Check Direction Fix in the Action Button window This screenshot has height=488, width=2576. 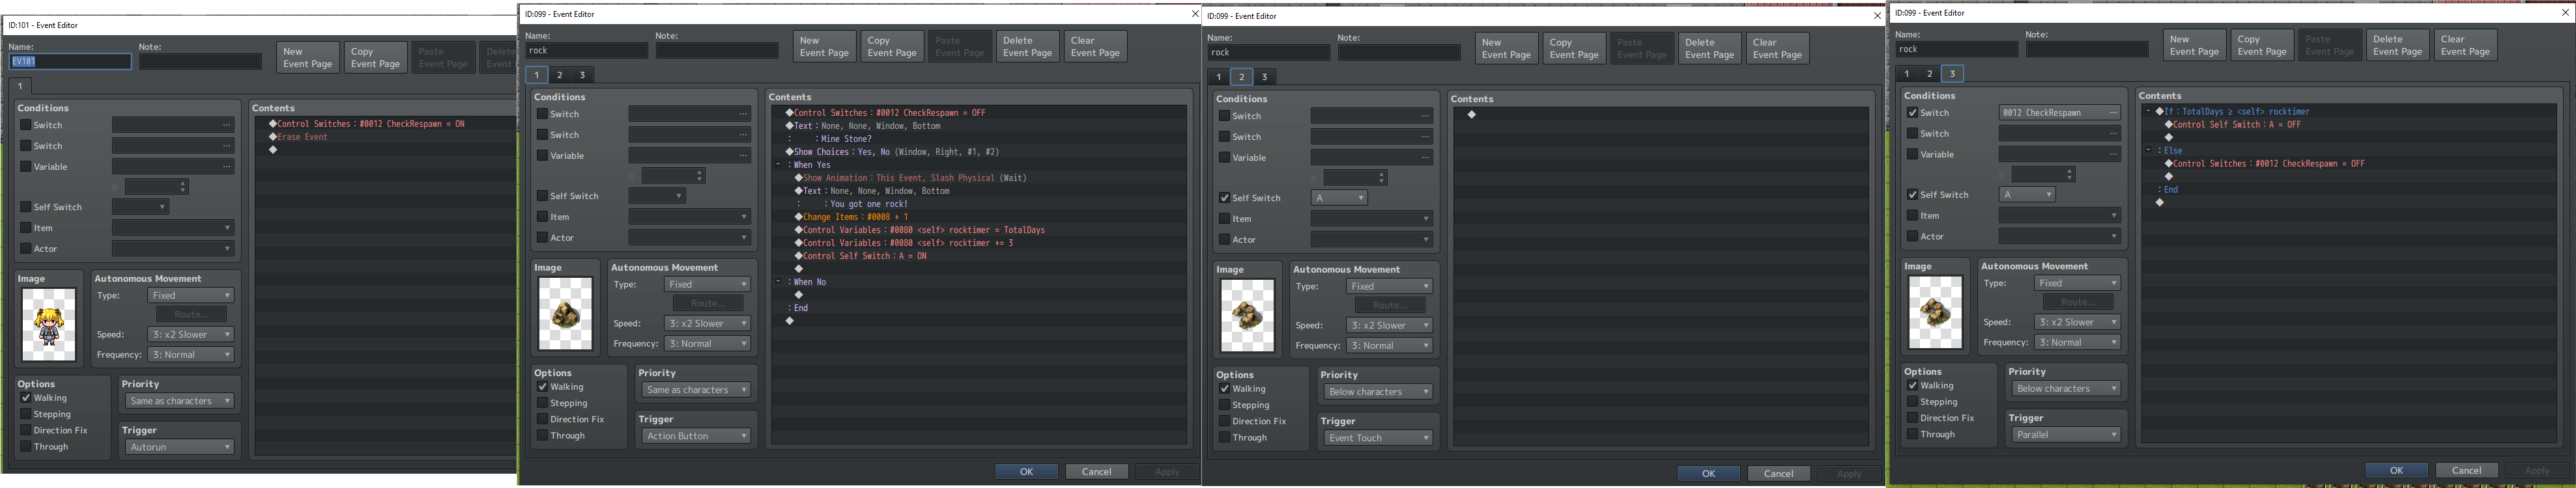coord(542,419)
